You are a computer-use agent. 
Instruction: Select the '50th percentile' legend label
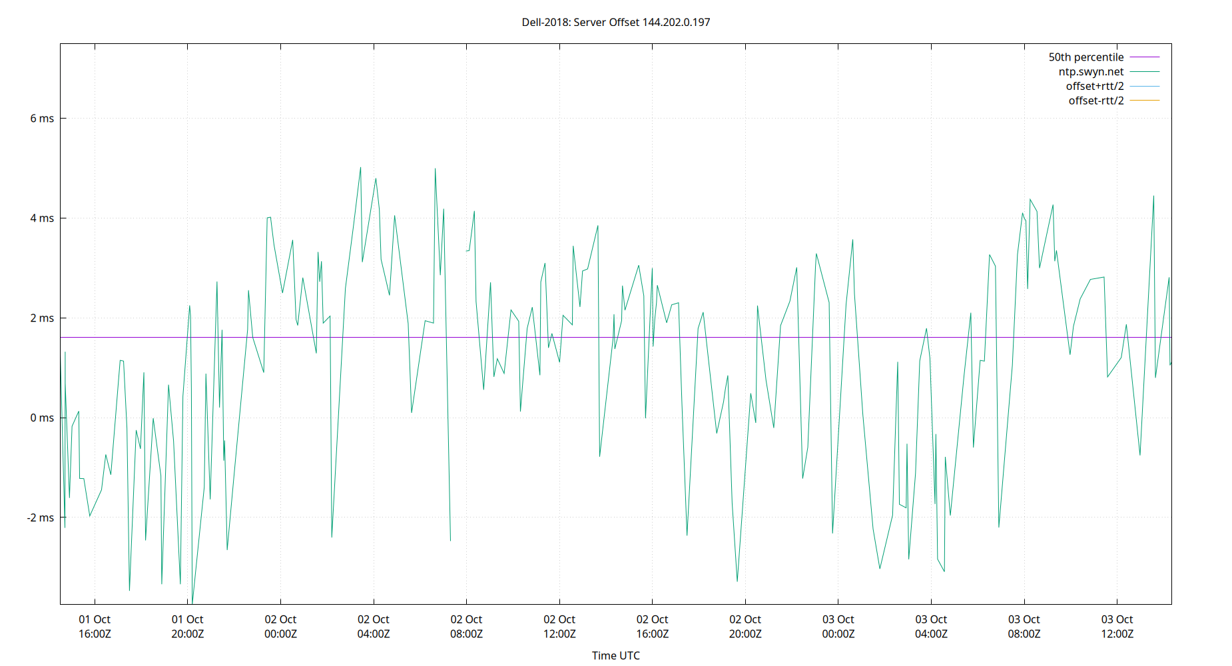point(1085,57)
